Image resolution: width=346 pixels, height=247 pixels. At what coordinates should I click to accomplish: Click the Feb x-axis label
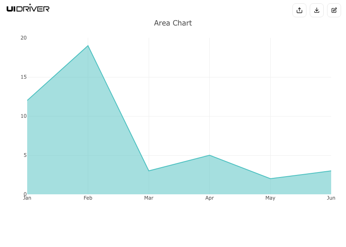coord(88,198)
